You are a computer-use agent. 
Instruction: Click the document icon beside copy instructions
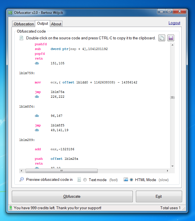coord(21,38)
